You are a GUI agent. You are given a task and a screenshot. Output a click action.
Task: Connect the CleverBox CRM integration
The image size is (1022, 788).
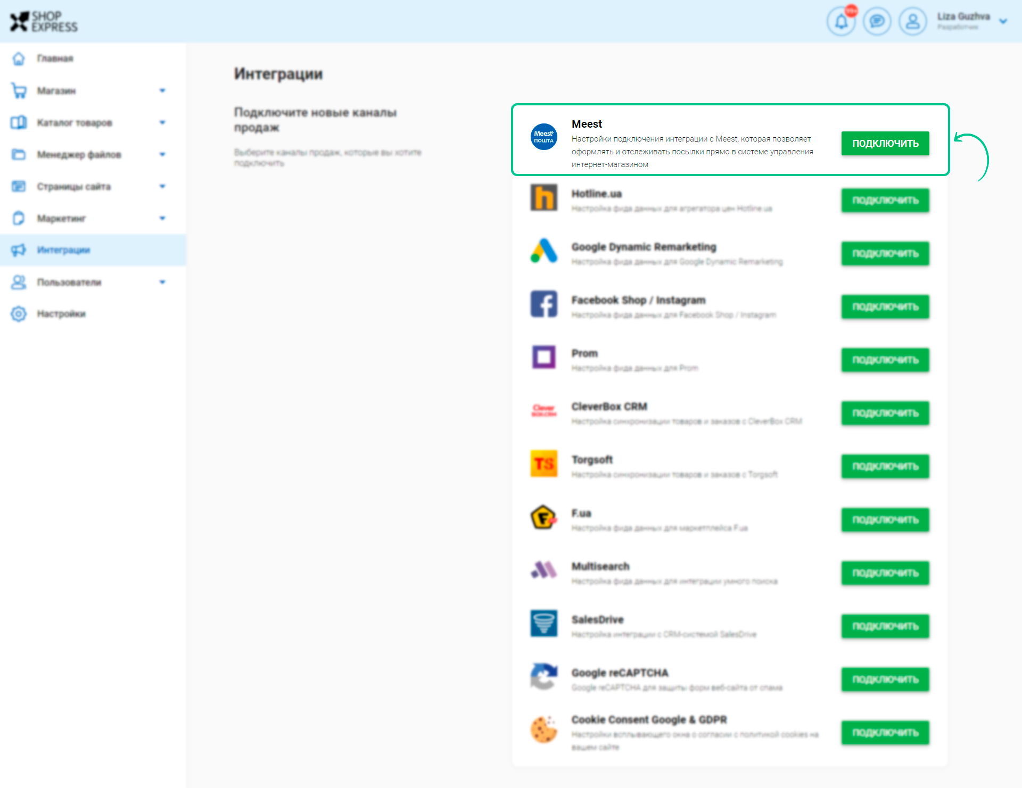click(885, 413)
